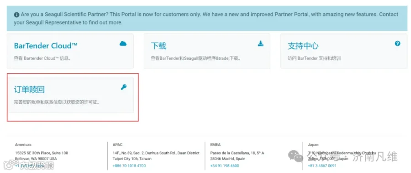Call Japan number +81 3 4567 0091
The width and height of the screenshot is (411, 173).
(322, 166)
